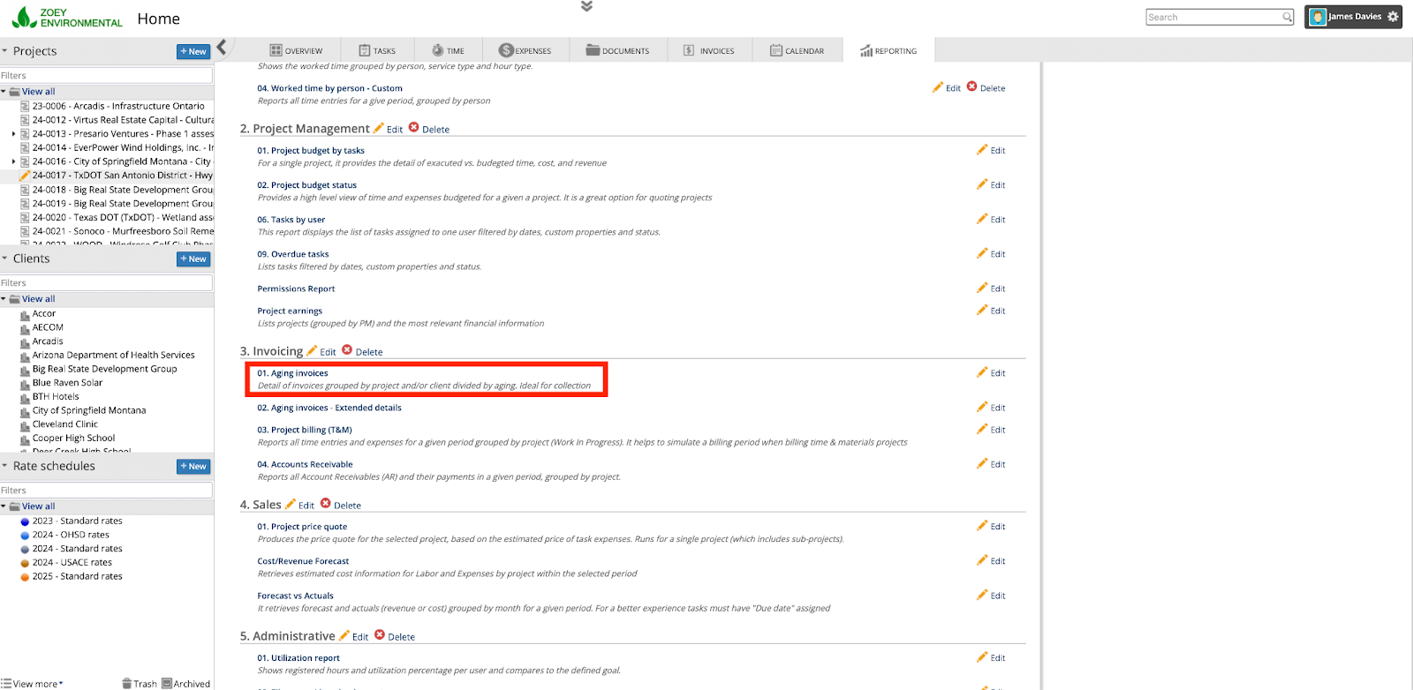Click the Trash icon at the bottom left
Viewport: 1413px width, 690px height.
[x=127, y=684]
